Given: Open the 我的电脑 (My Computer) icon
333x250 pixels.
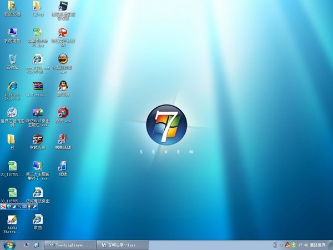Looking at the screenshot, I should (12, 33).
